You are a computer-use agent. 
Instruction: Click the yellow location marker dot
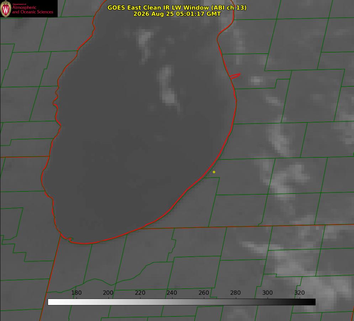click(x=214, y=172)
